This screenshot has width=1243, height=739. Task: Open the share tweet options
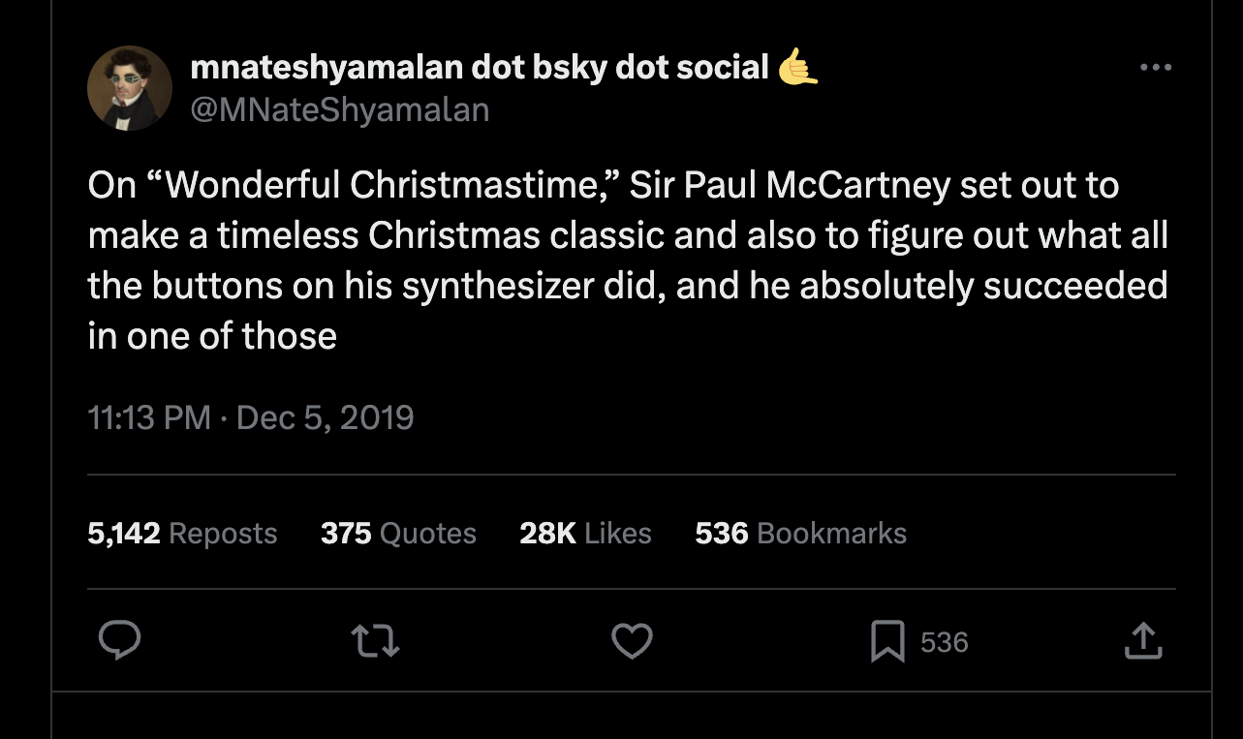pyautogui.click(x=1142, y=641)
